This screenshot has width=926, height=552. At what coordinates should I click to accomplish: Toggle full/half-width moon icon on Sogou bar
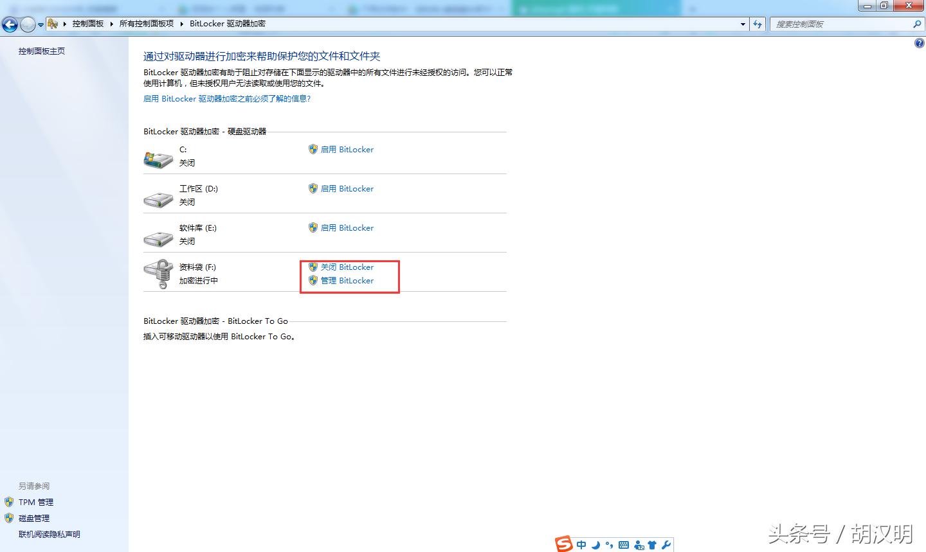tap(595, 544)
